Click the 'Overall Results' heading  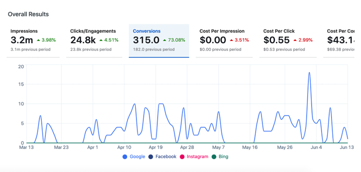coord(28,14)
